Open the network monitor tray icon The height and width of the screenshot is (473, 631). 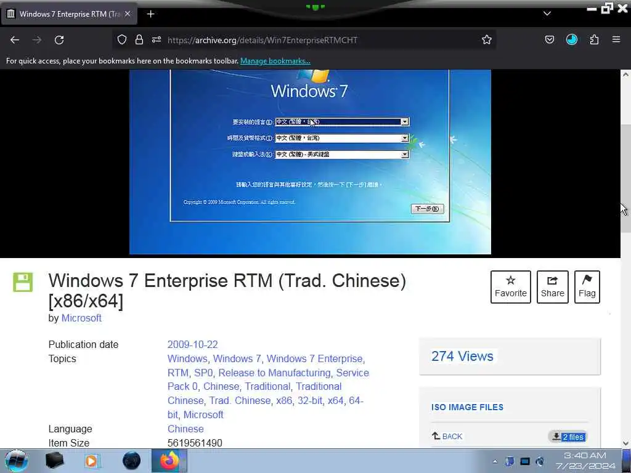pyautogui.click(x=525, y=461)
